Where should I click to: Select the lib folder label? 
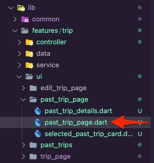click(32, 8)
